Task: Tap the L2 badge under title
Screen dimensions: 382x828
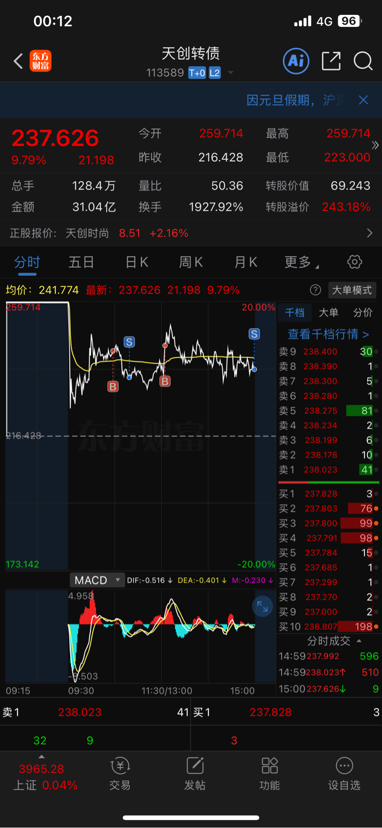Action: click(214, 73)
